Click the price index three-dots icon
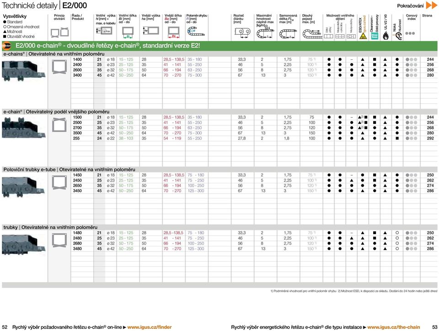 coord(410,33)
